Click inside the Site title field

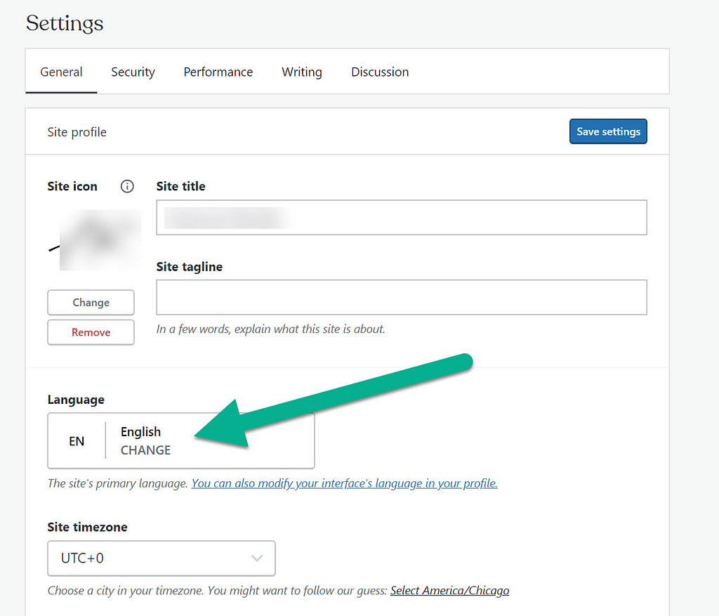pos(400,217)
